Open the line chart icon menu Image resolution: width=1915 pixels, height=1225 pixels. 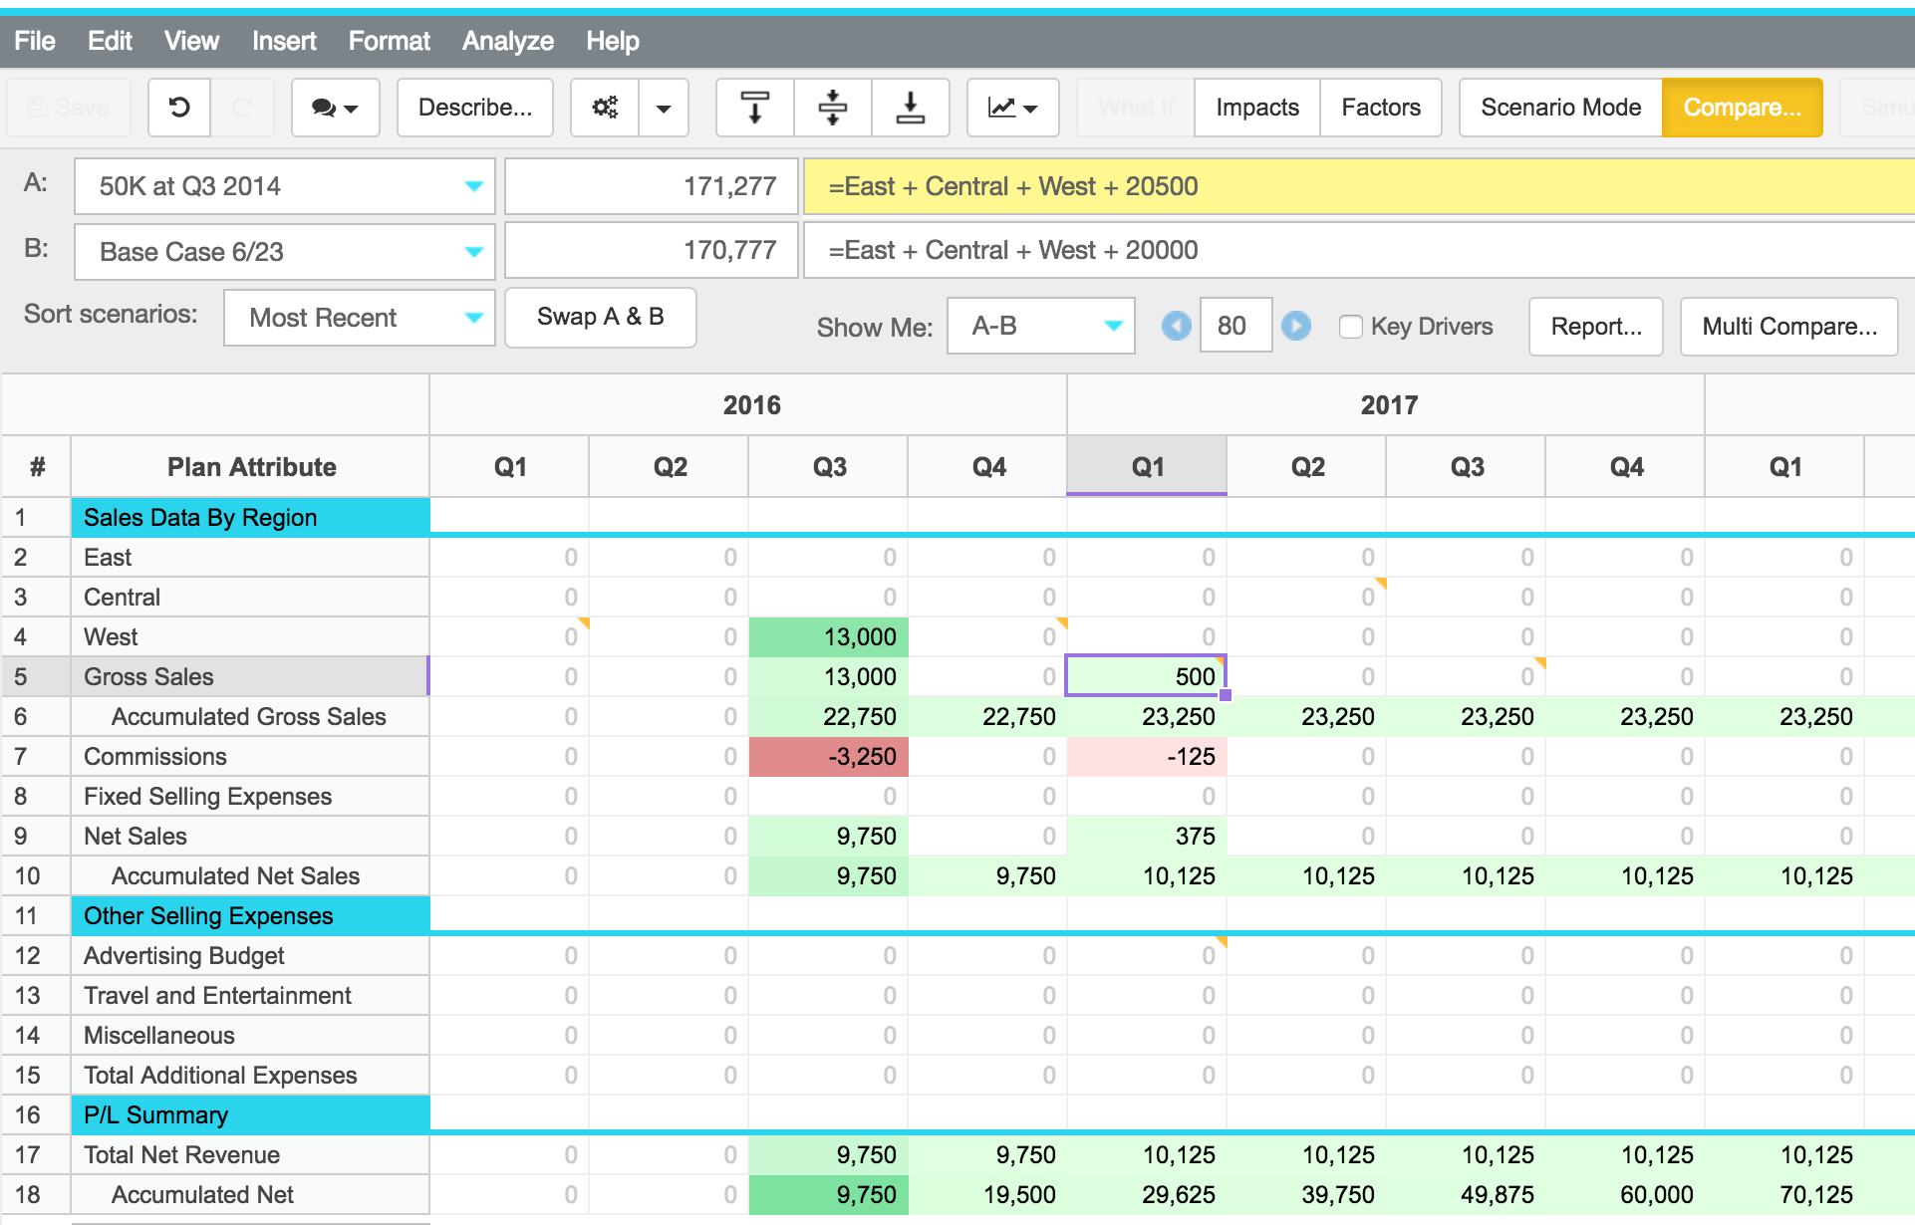[1012, 108]
